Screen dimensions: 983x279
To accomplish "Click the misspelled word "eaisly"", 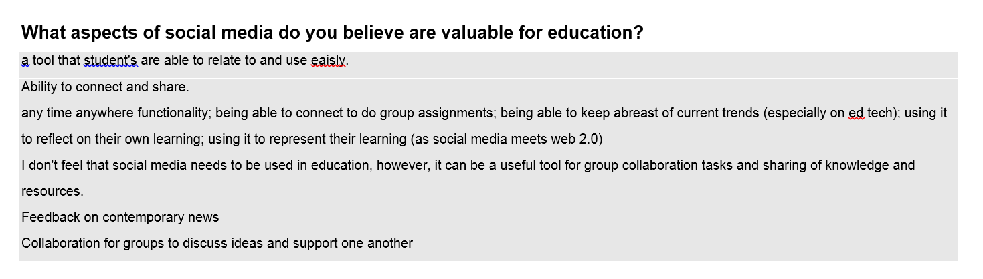I will pyautogui.click(x=328, y=61).
